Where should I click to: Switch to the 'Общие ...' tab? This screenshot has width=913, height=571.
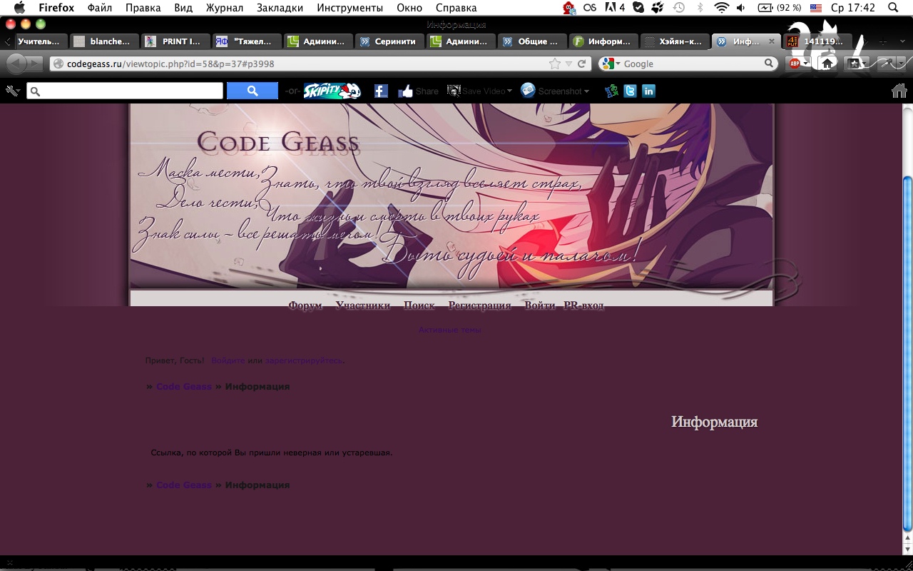[533, 41]
